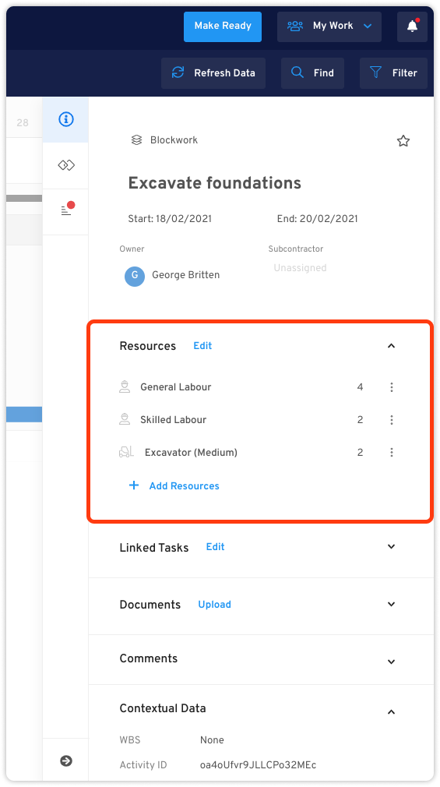Expand the Linked Tasks section

392,546
